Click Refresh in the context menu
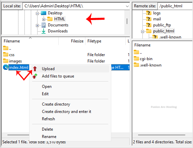 [48, 119]
